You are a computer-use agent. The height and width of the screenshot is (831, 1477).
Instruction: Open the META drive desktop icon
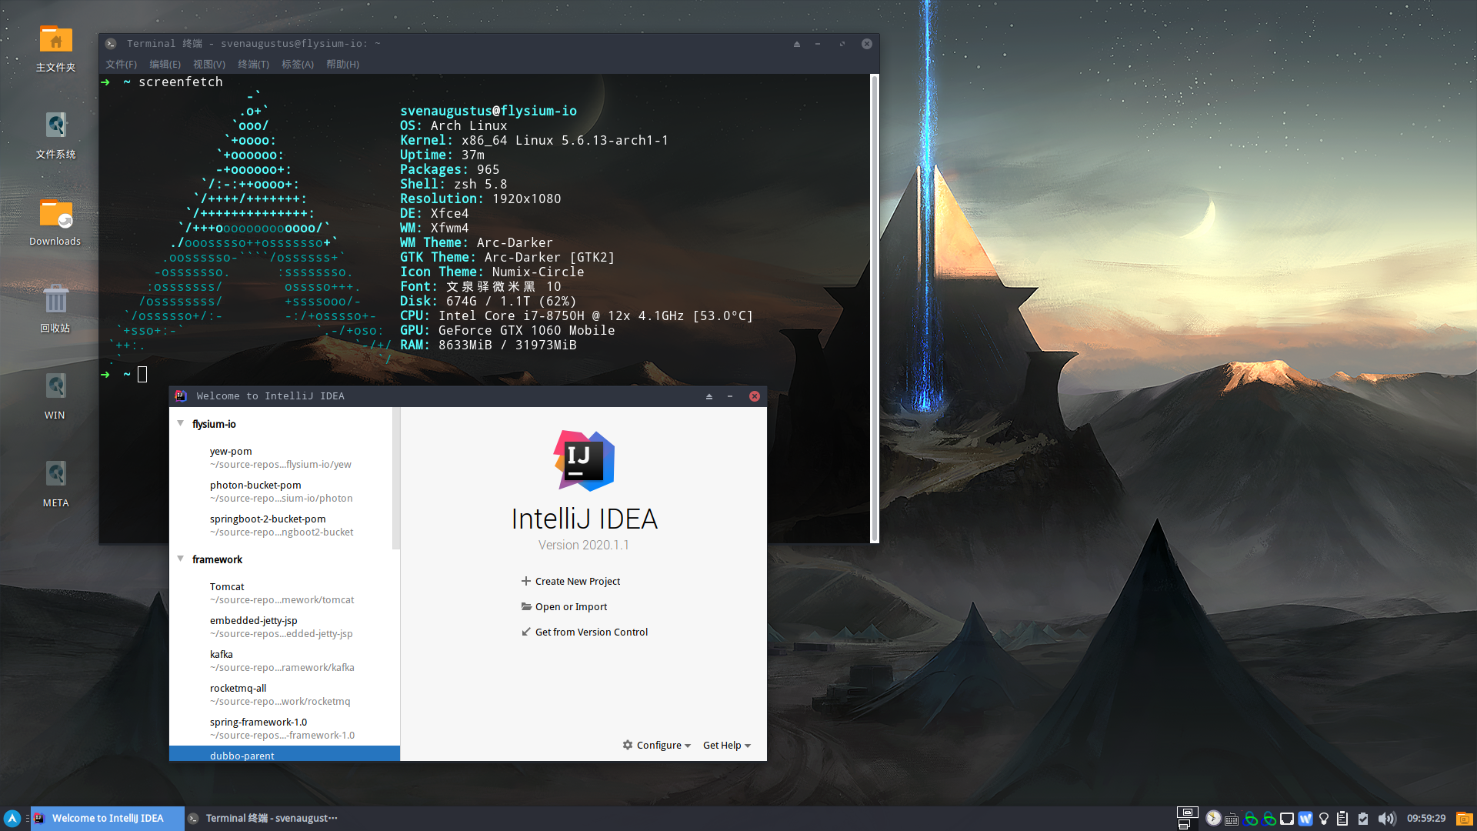[x=55, y=474]
